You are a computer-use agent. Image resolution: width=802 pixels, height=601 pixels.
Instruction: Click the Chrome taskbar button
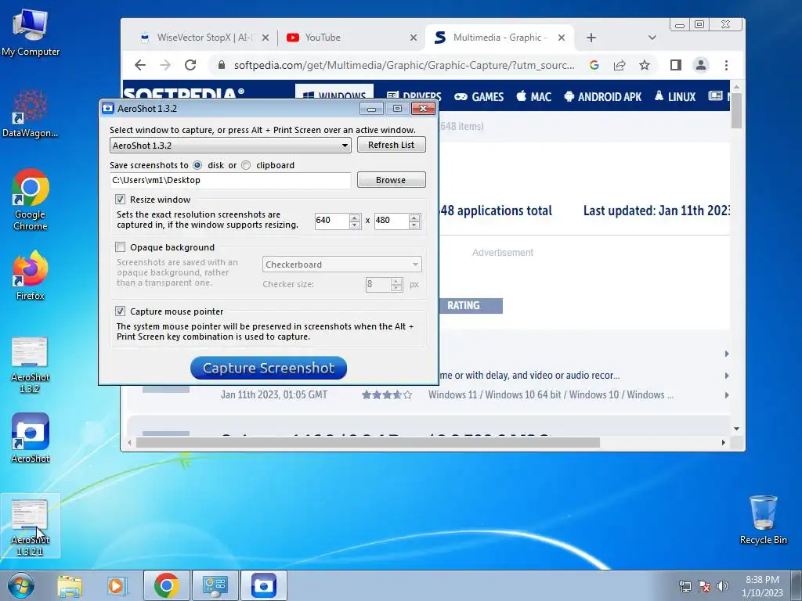(167, 585)
